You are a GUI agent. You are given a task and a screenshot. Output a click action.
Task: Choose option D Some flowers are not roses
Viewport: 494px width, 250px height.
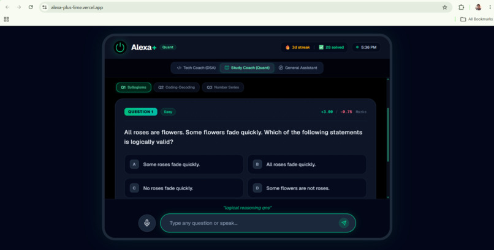click(307, 188)
